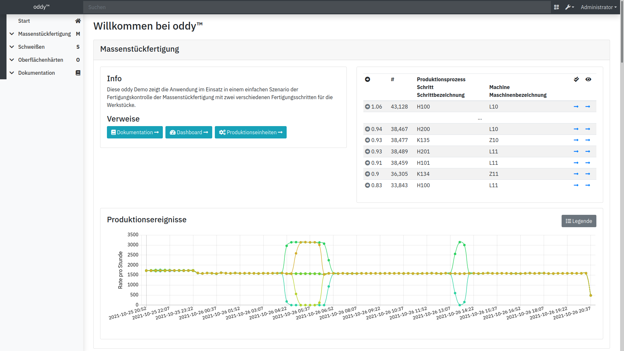The image size is (624, 351).
Task: Click the circled arrow sort icon in table header
Action: [367, 79]
